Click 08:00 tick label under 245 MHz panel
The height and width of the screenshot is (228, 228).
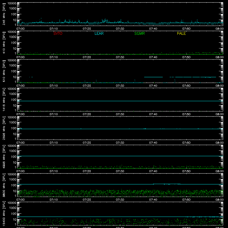click(x=219, y=29)
